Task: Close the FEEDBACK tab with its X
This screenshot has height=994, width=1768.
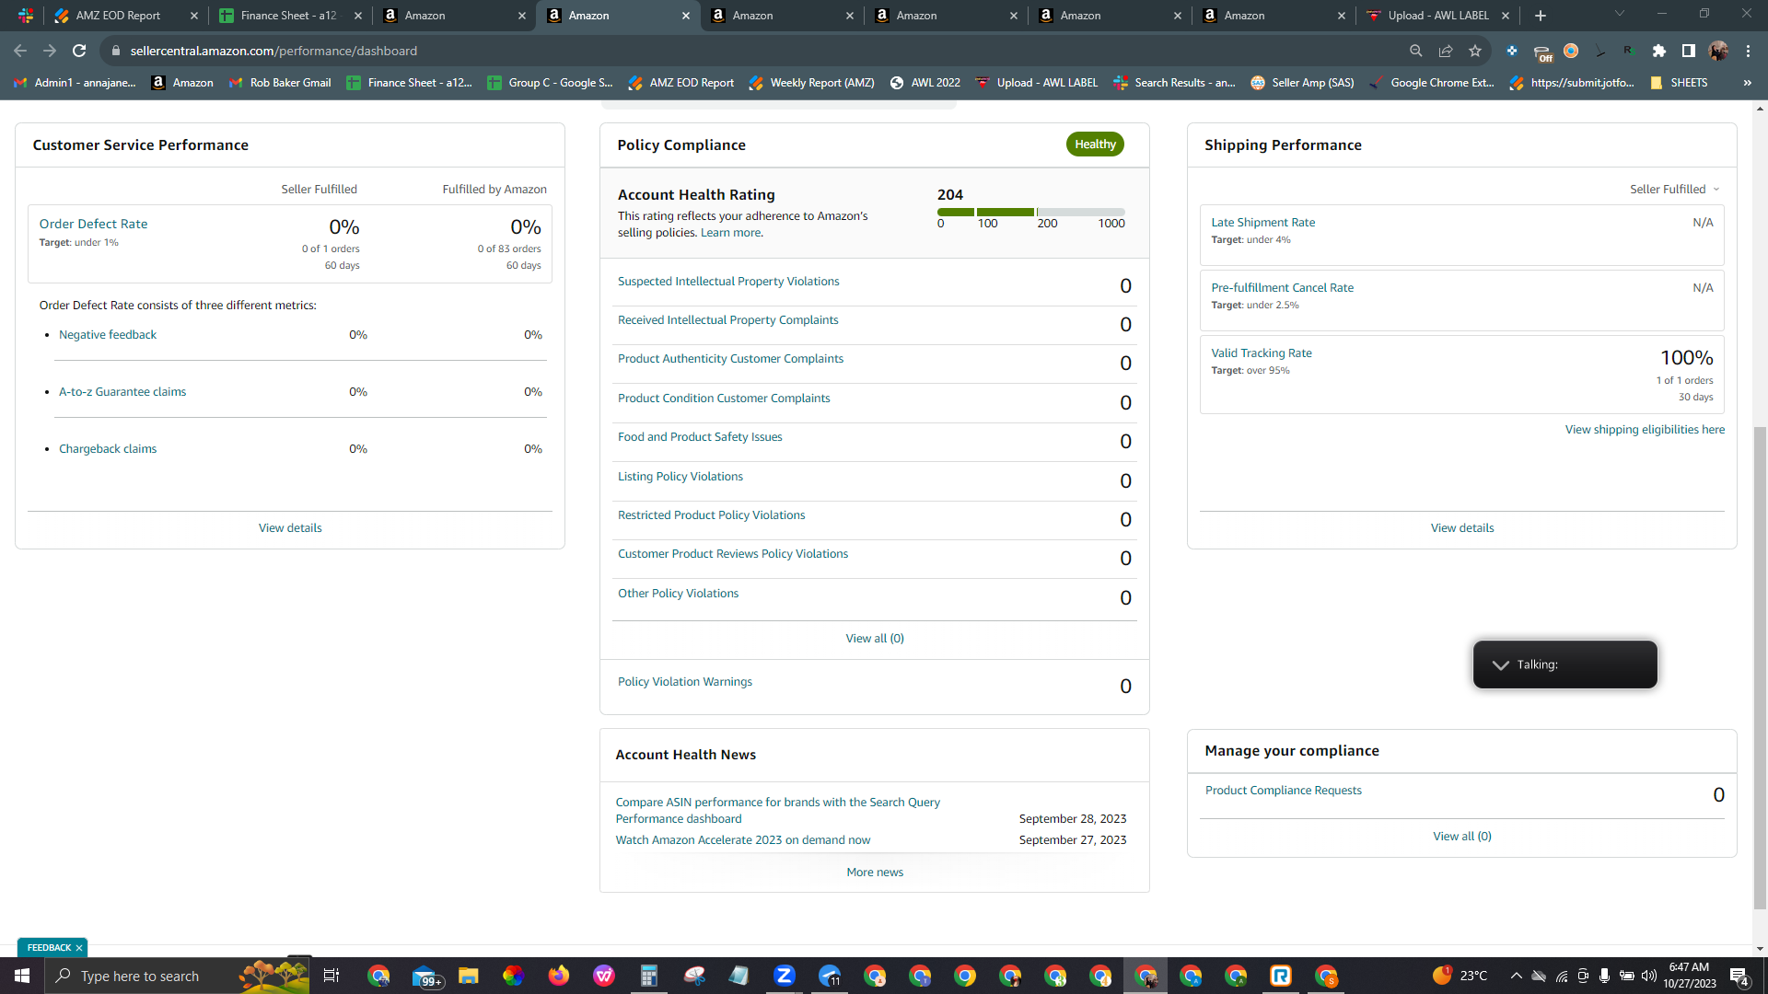Action: pyautogui.click(x=79, y=948)
